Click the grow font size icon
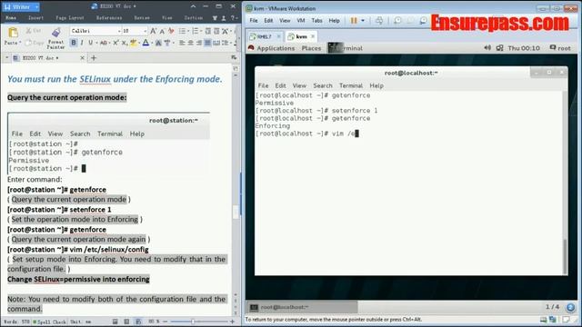The image size is (582, 327). (x=154, y=31)
